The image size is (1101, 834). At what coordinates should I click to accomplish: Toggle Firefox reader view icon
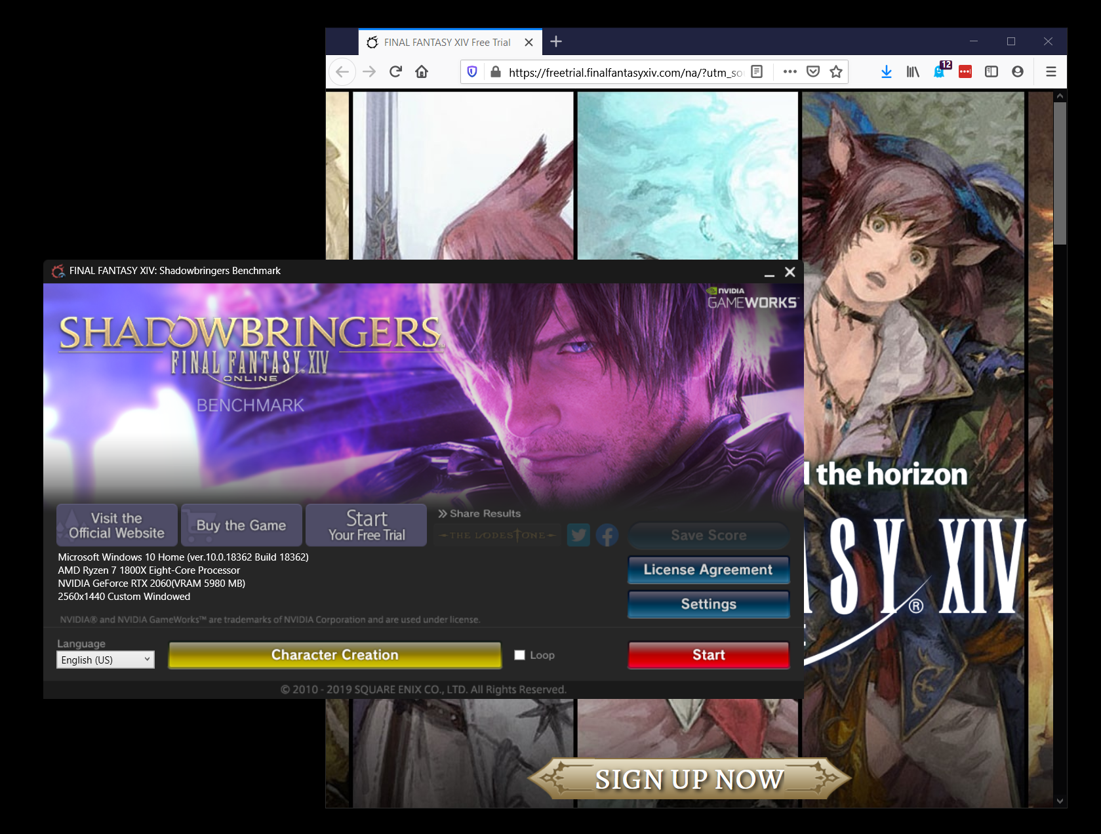(757, 71)
